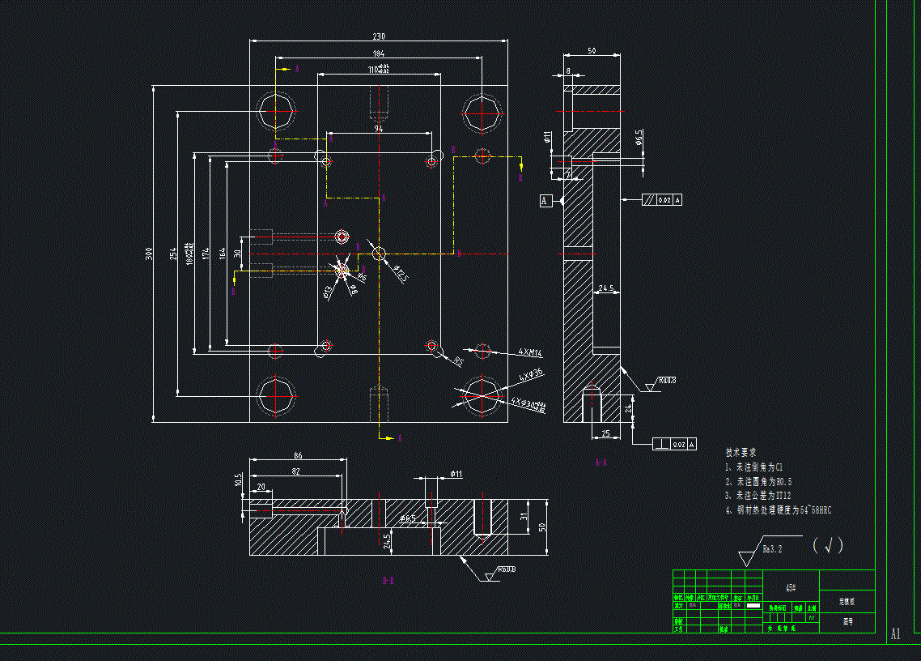Click the R5 radius label
This screenshot has height=661, width=921.
[x=459, y=362]
